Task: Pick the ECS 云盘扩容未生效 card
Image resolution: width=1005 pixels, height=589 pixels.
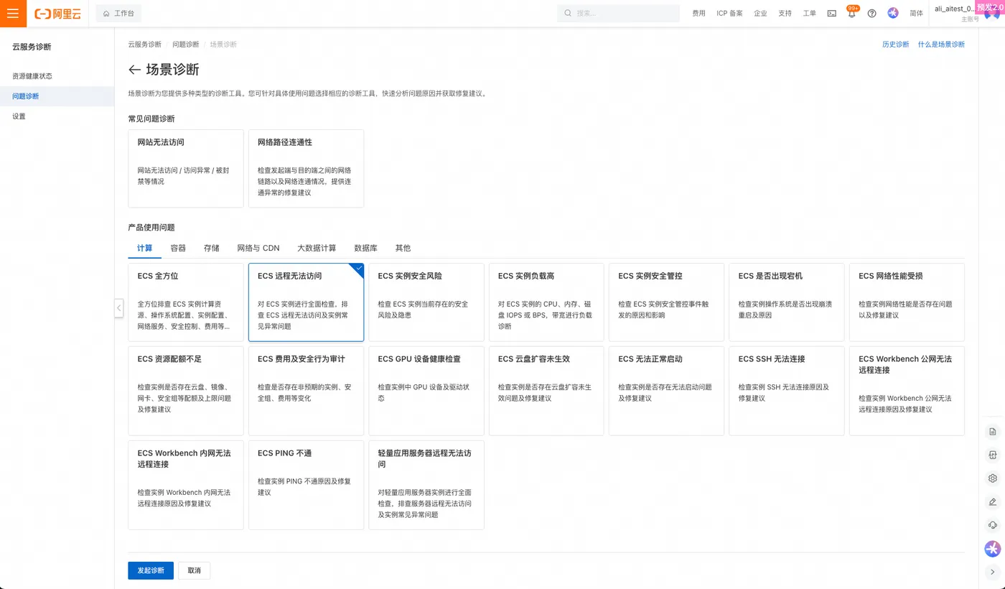Action: click(546, 391)
